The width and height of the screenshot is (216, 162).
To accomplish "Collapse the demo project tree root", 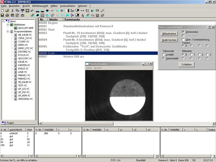I will click(3, 21).
